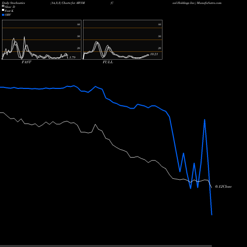This screenshot has width=247, height=247.
Task: Click the 80 level label in FAST chart
Action: pyautogui.click(x=79, y=24)
